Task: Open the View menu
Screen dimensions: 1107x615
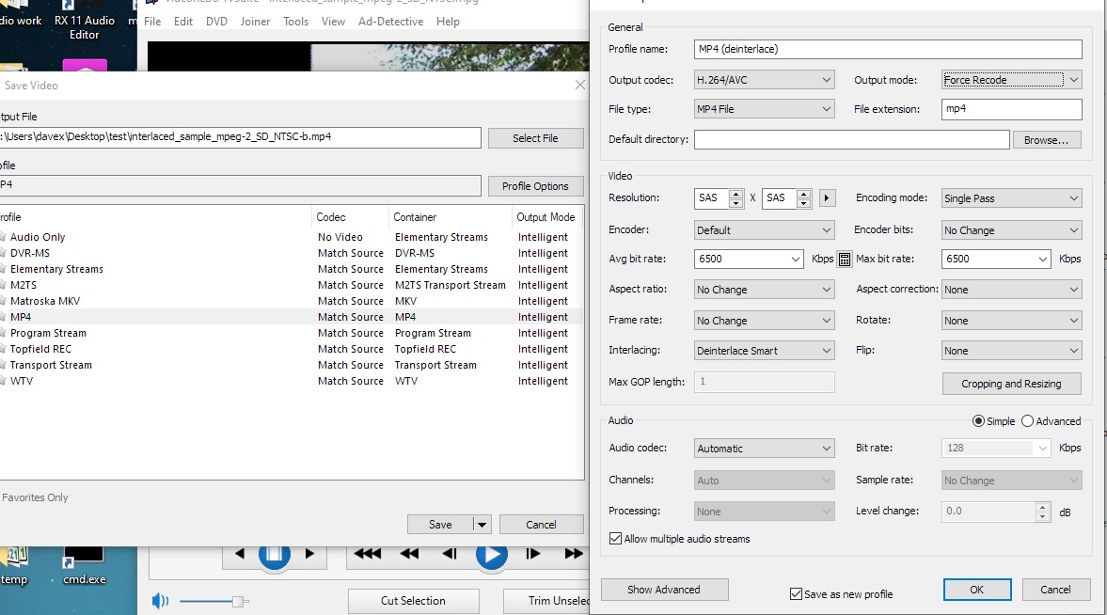Action: pyautogui.click(x=333, y=22)
